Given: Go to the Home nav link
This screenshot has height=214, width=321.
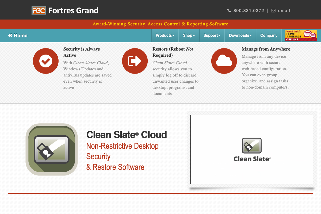Looking at the screenshot, I should pos(18,36).
